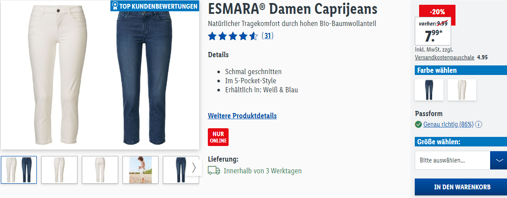
Task: Add item with In den Warenkorb
Action: point(461,187)
